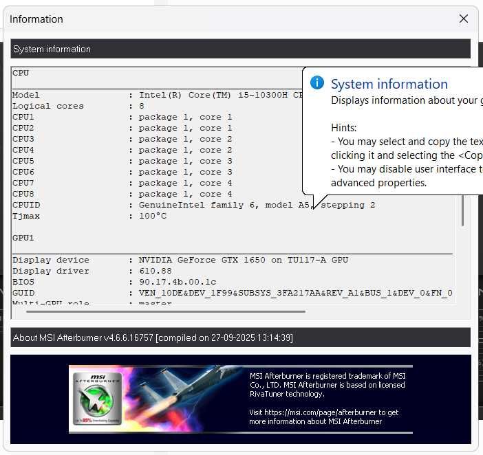
Task: Click the Logical cores value 8
Action: tap(141, 106)
